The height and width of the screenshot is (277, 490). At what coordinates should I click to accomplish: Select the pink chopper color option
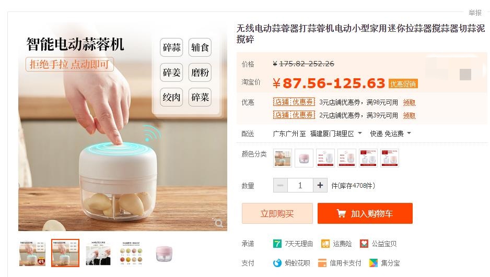(304, 158)
